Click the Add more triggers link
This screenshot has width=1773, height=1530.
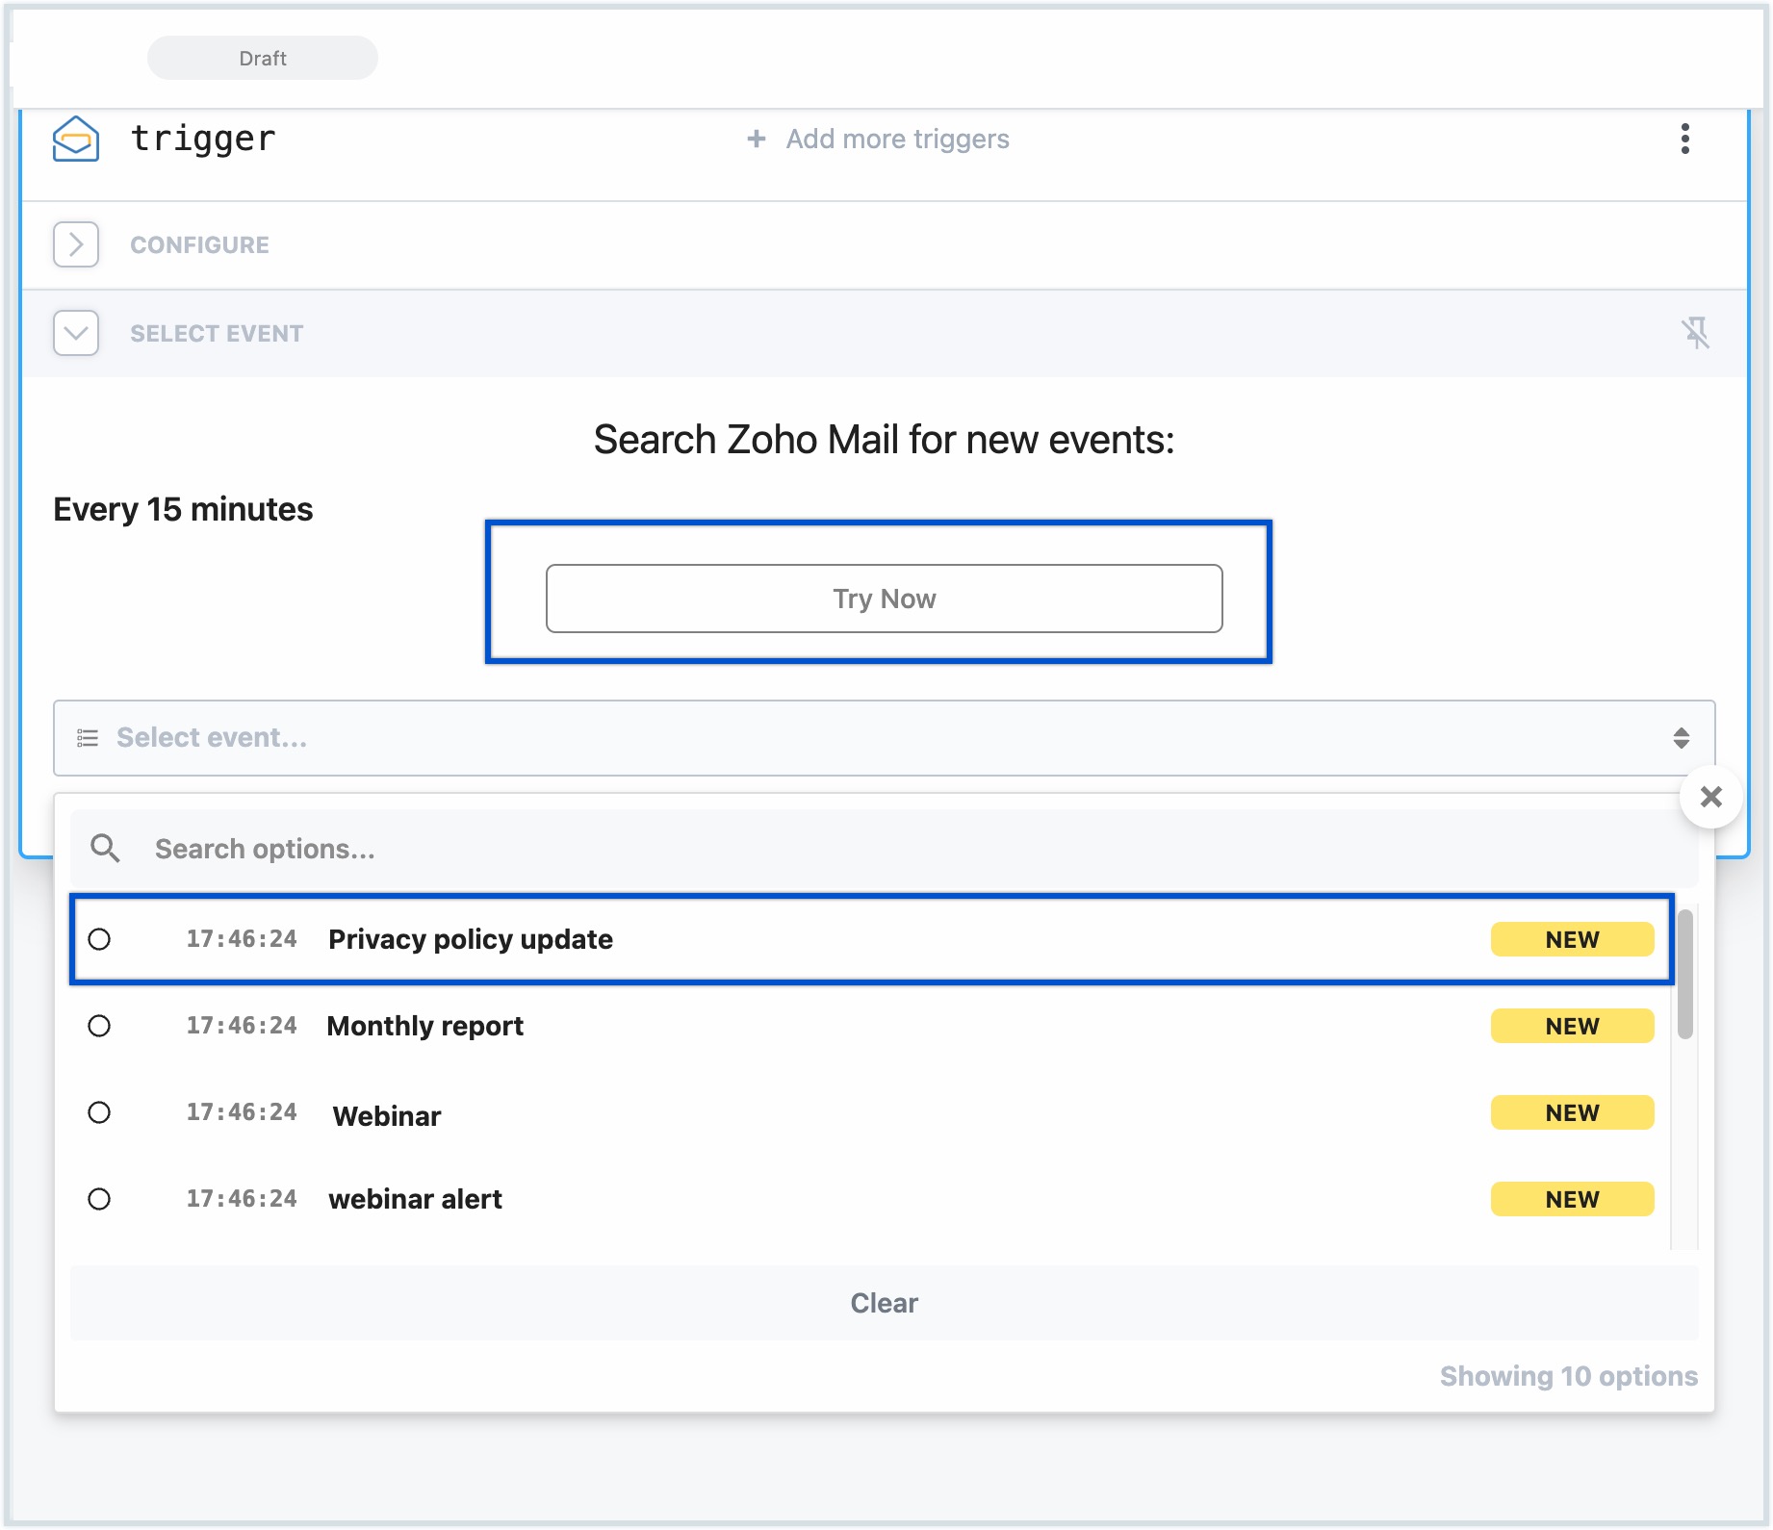(x=897, y=140)
